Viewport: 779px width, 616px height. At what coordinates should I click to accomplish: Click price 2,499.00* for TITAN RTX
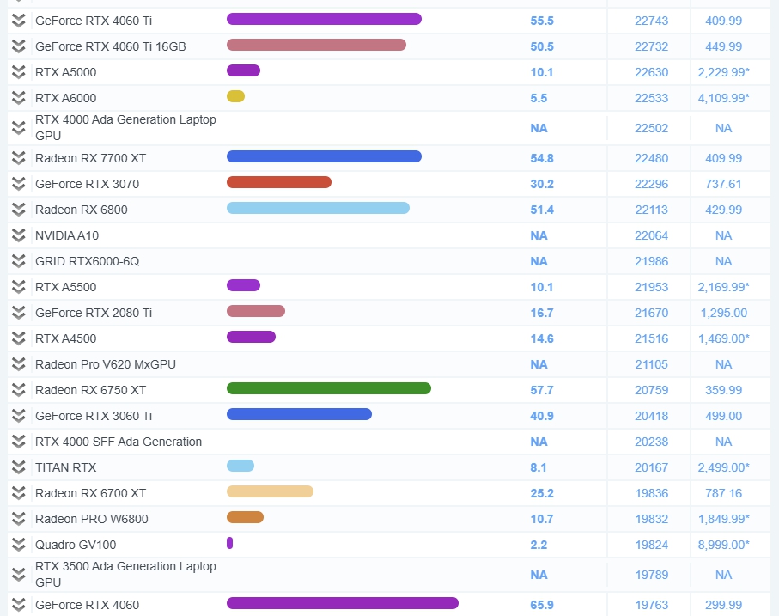(x=723, y=468)
